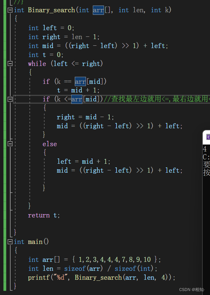This screenshot has width=210, height=295.
Task: Collapse the 'if (k <=arr[mid])' fold toggle
Action: coord(10,99)
